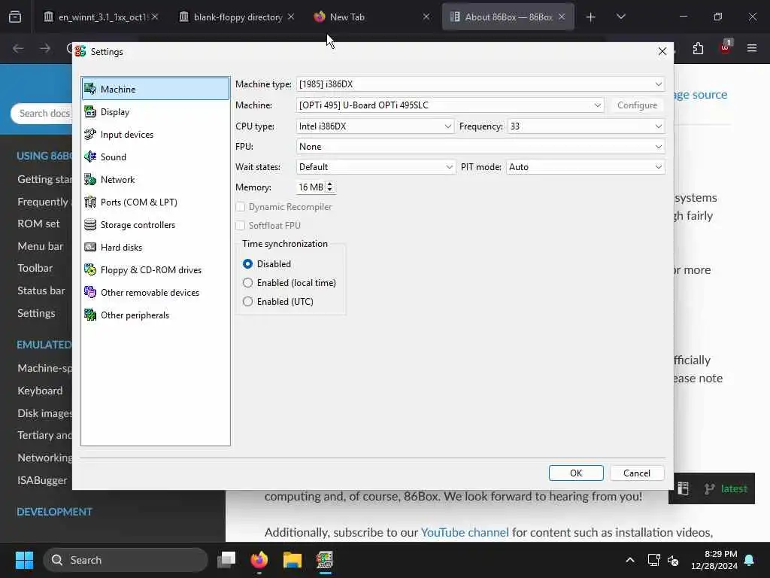Open the notifications bell in system tray
Viewport: 770px width, 578px height.
click(750, 560)
